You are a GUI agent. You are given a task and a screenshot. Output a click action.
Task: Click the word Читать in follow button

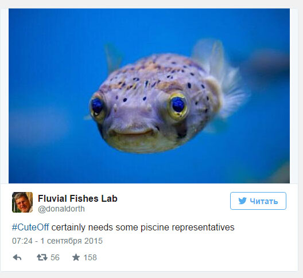tap(264, 201)
